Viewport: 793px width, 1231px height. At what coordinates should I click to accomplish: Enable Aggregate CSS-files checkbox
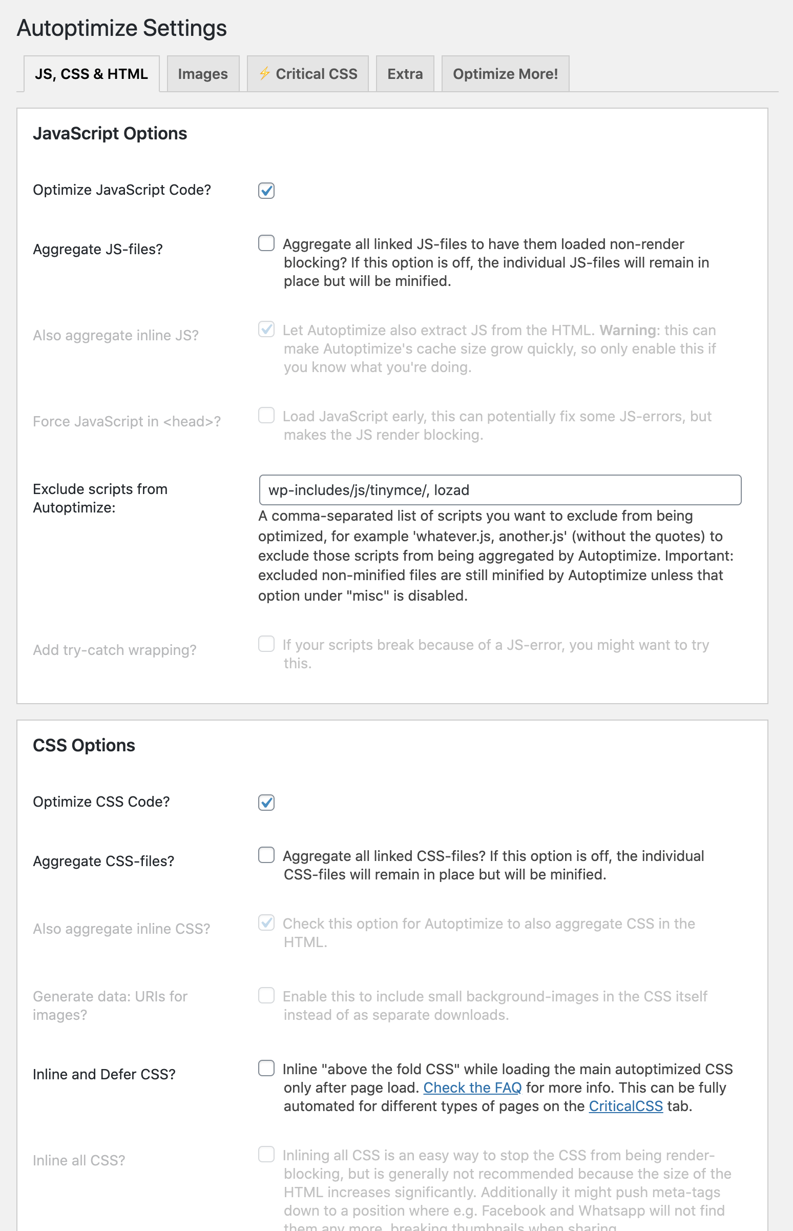[266, 855]
